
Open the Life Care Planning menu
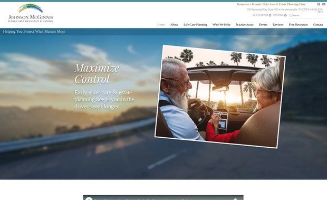tap(195, 25)
